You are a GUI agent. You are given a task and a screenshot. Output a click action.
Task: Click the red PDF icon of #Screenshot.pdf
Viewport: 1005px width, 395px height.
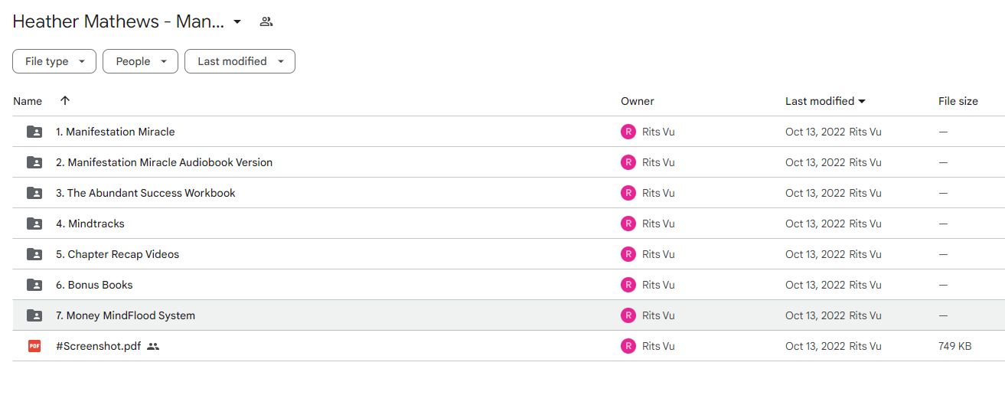click(34, 346)
